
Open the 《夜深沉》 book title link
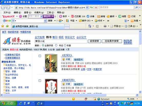pyautogui.click(x=67, y=55)
